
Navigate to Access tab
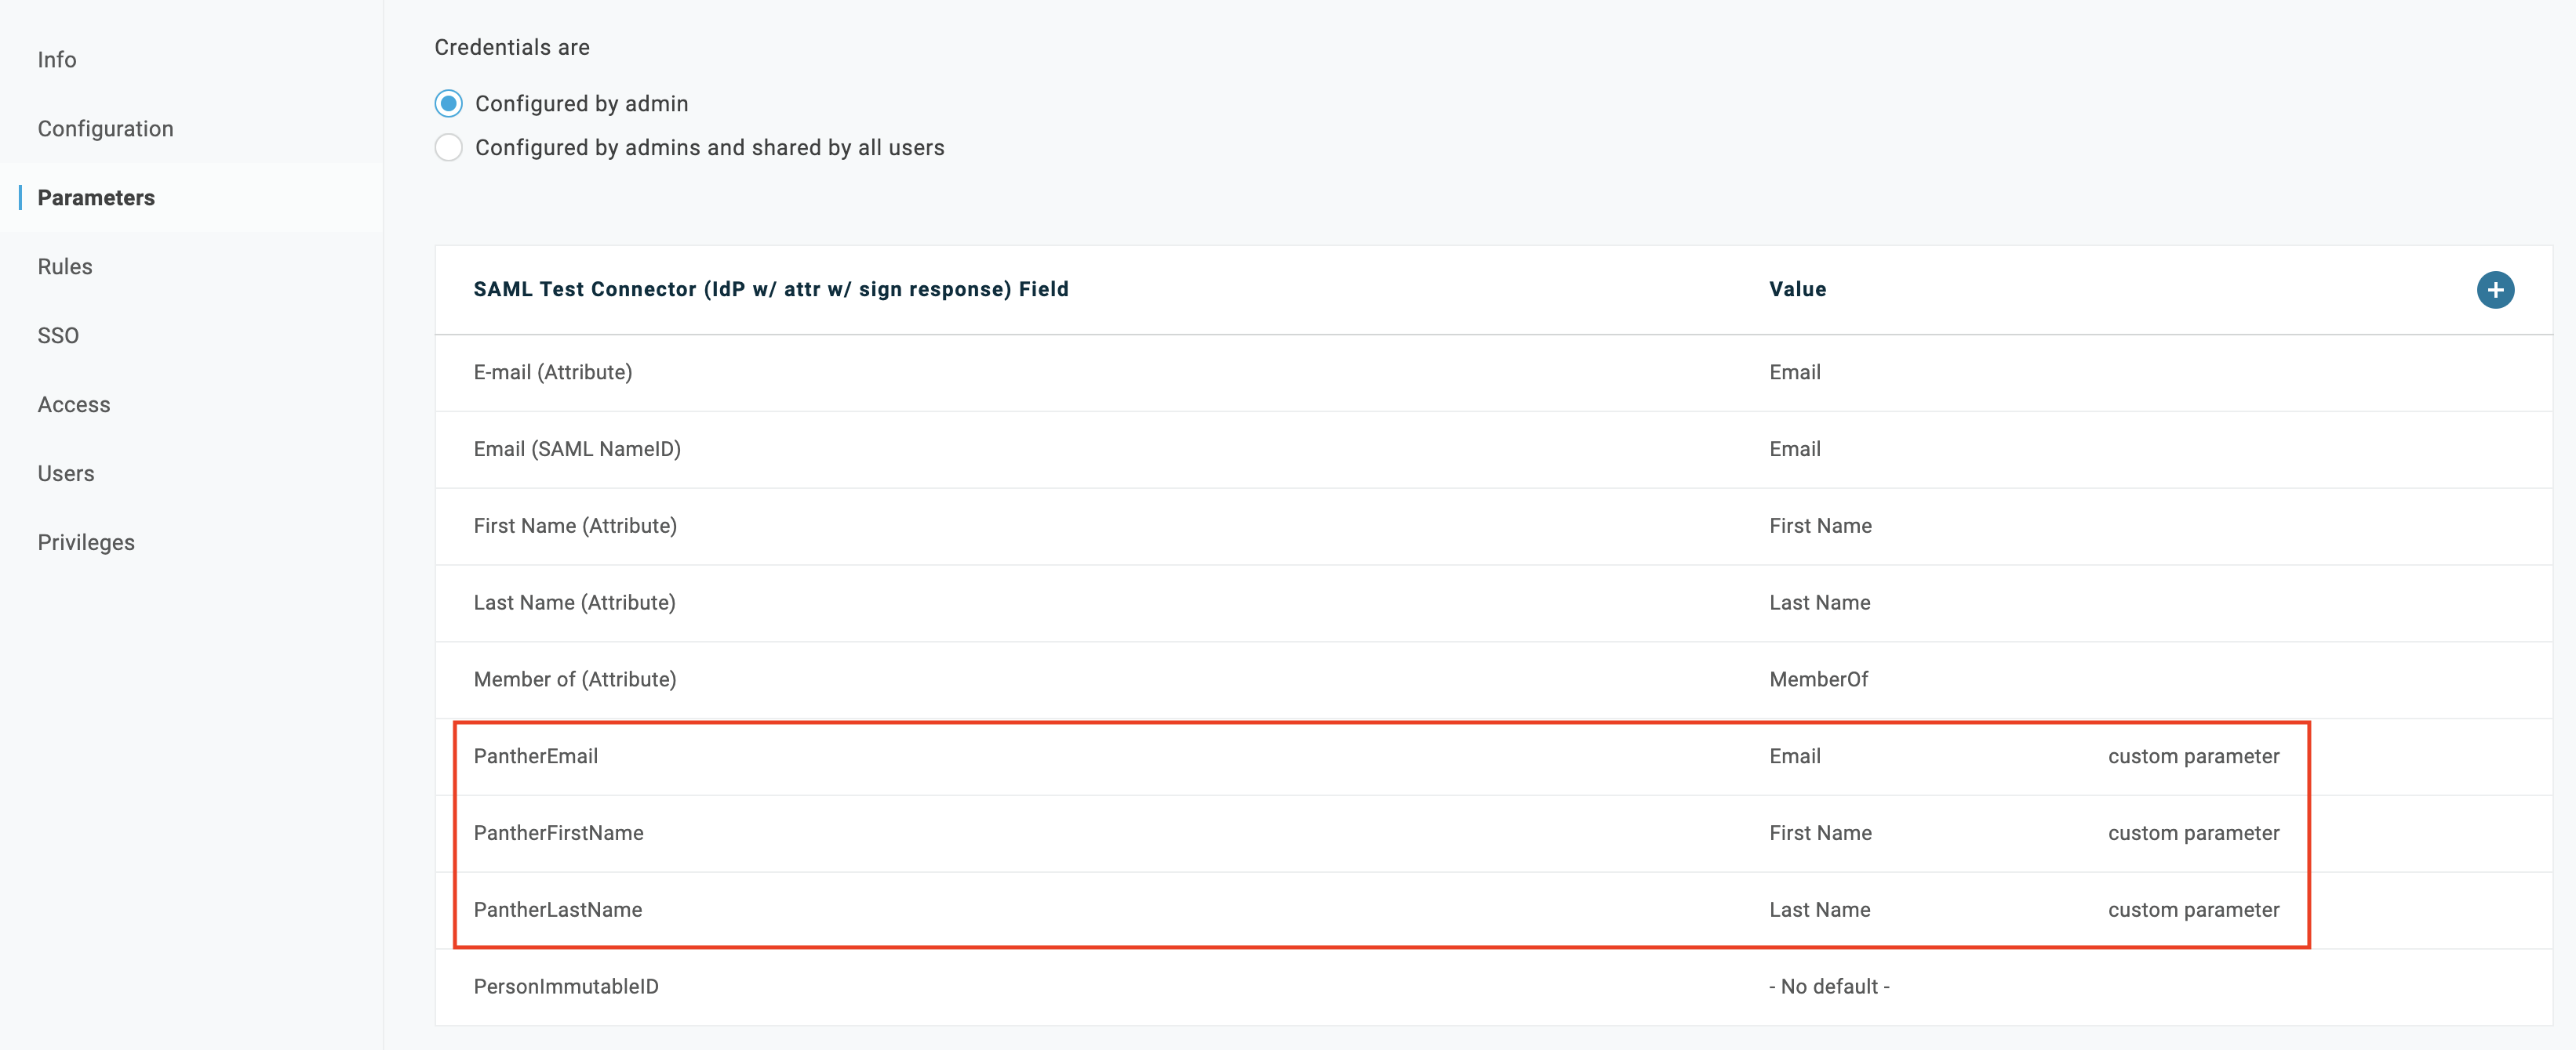pyautogui.click(x=74, y=404)
